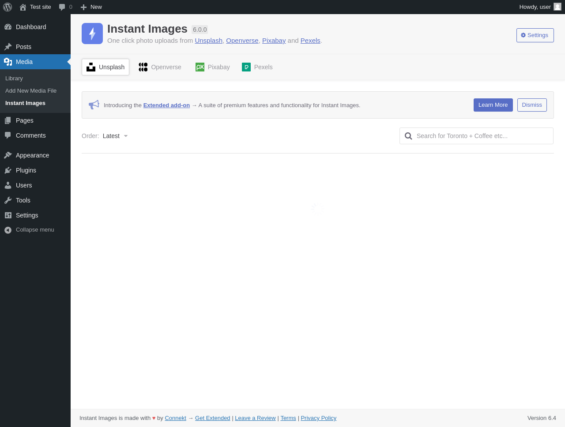
Task: Open the Plugins menu
Action: pyautogui.click(x=35, y=170)
